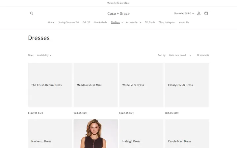Click the 61 products count text
This screenshot has width=237, height=148.
click(203, 55)
